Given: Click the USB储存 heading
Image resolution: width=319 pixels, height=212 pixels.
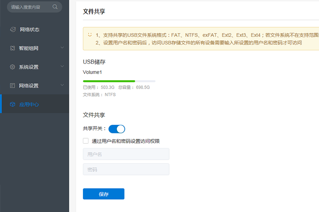Looking at the screenshot, I should coord(94,62).
